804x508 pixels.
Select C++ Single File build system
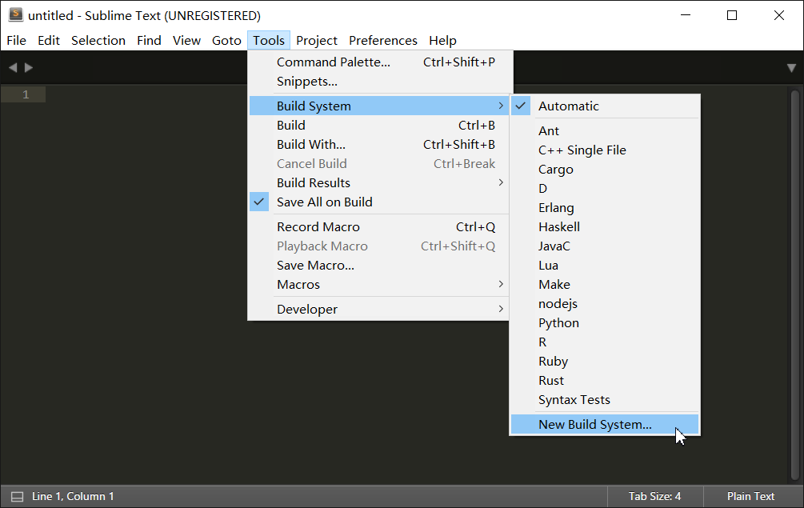(x=605, y=150)
